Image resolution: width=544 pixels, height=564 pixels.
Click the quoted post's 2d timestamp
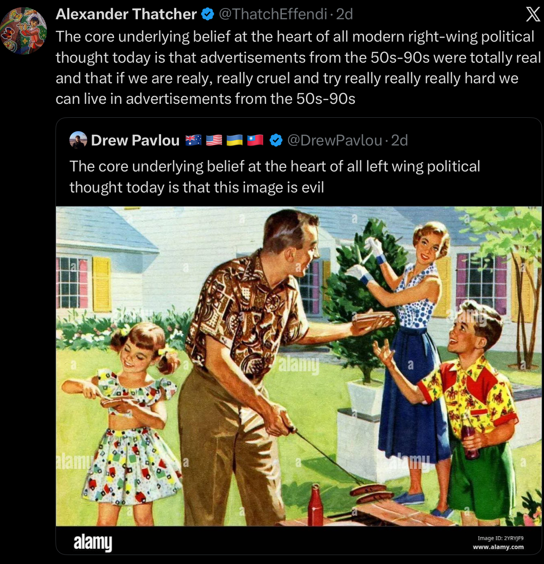(399, 141)
